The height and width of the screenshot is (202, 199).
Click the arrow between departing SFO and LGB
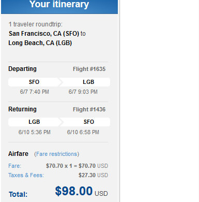[60, 82]
